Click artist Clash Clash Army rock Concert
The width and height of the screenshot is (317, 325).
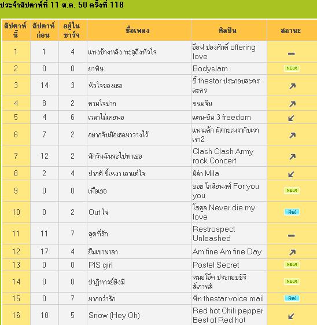(223, 156)
